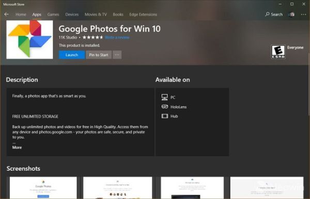Open the top-right See more menu

(303, 14)
